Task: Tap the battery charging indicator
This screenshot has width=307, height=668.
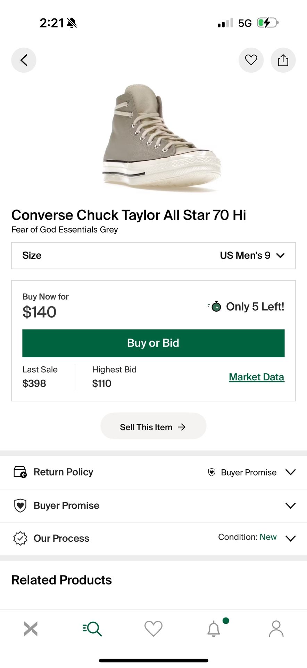Action: [x=267, y=22]
